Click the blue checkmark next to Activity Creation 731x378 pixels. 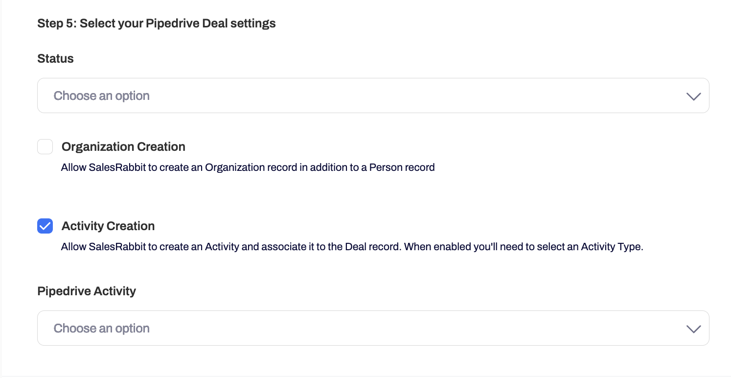point(45,226)
